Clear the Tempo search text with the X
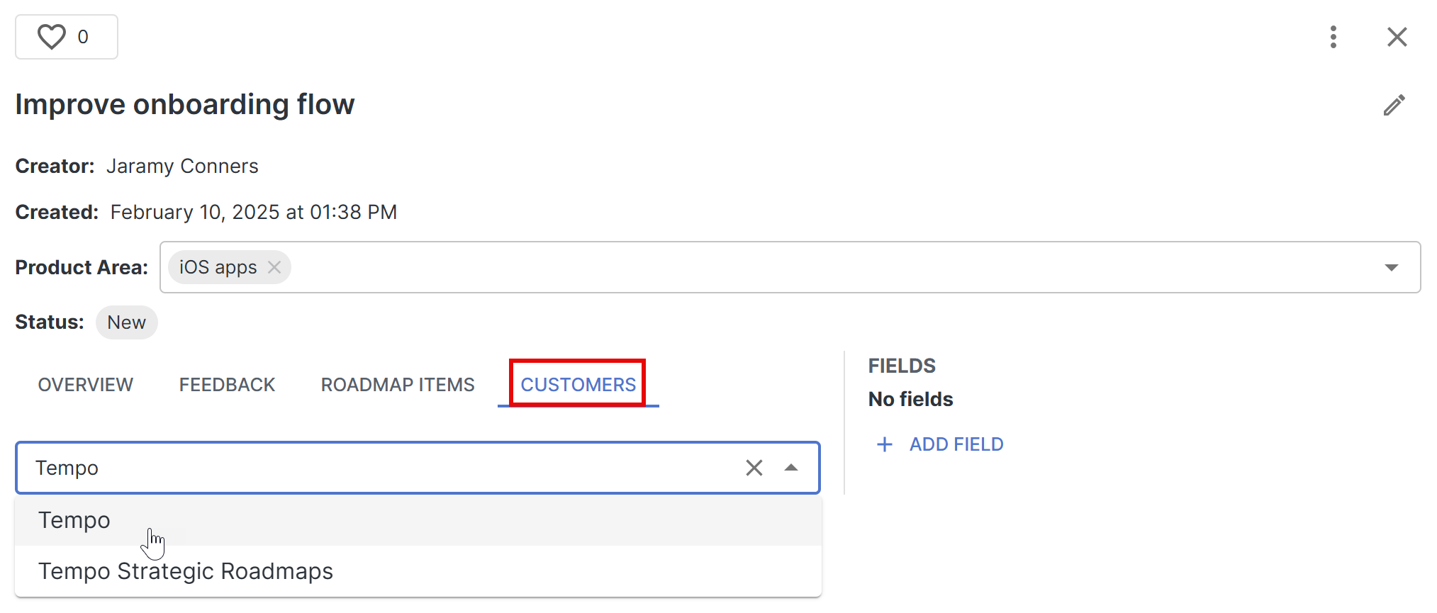This screenshot has width=1437, height=613. [x=754, y=468]
